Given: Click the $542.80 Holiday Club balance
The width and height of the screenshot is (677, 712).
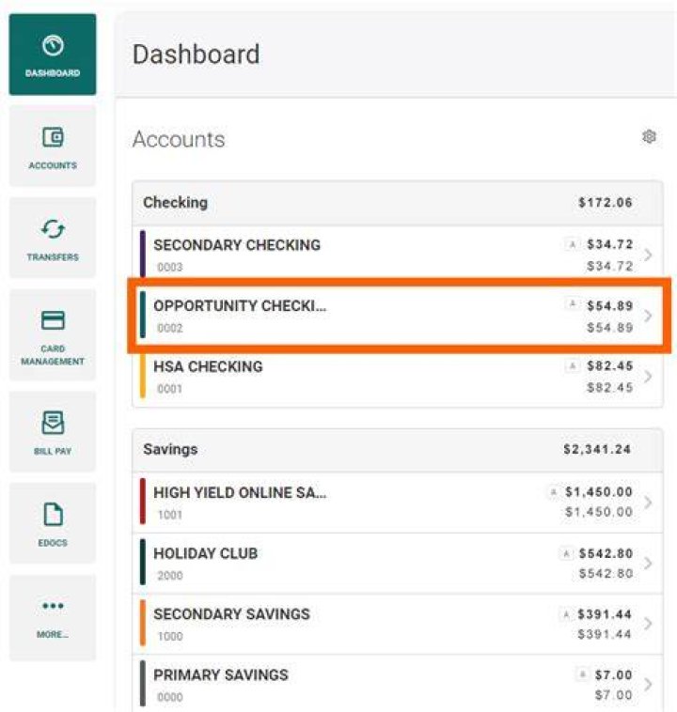Looking at the screenshot, I should pos(606,553).
